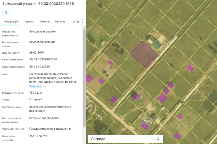Click the cadastral number 50:03:0030280:1636 value
Screen dimensions: 217x144
[43, 59]
